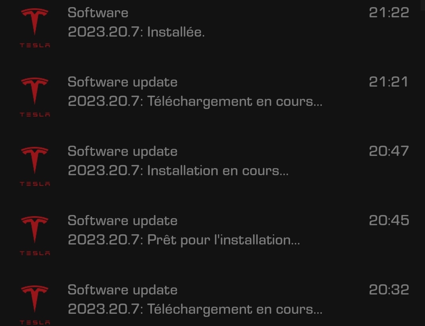This screenshot has width=425, height=326.
Task: Click the 20:32 timestamp
Action: click(389, 290)
